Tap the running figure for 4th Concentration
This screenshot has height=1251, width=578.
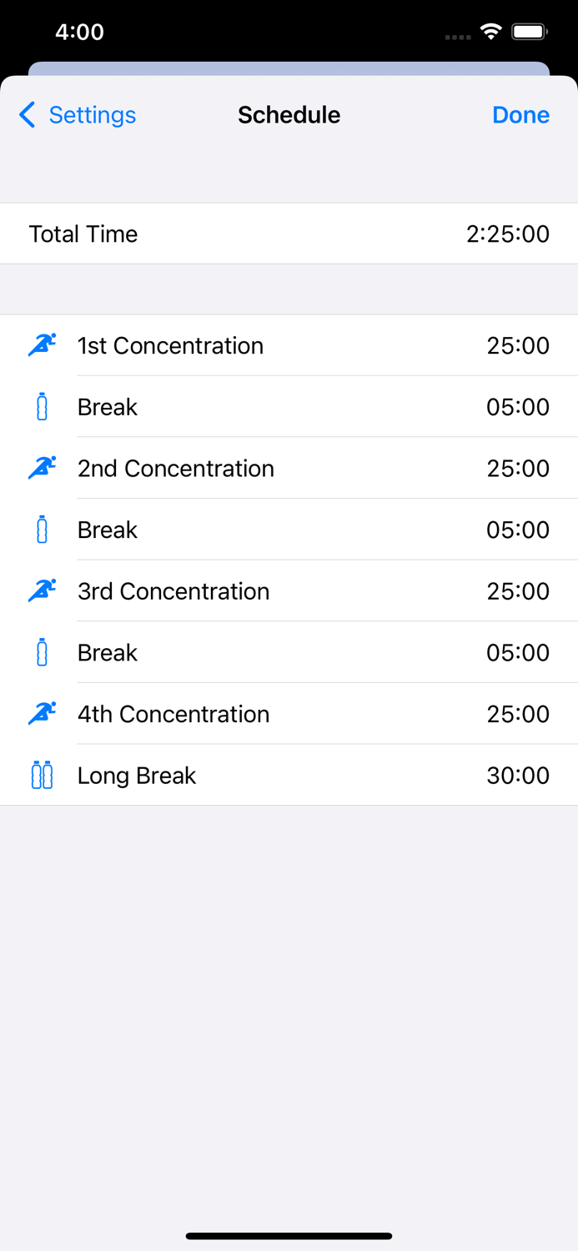coord(41,713)
